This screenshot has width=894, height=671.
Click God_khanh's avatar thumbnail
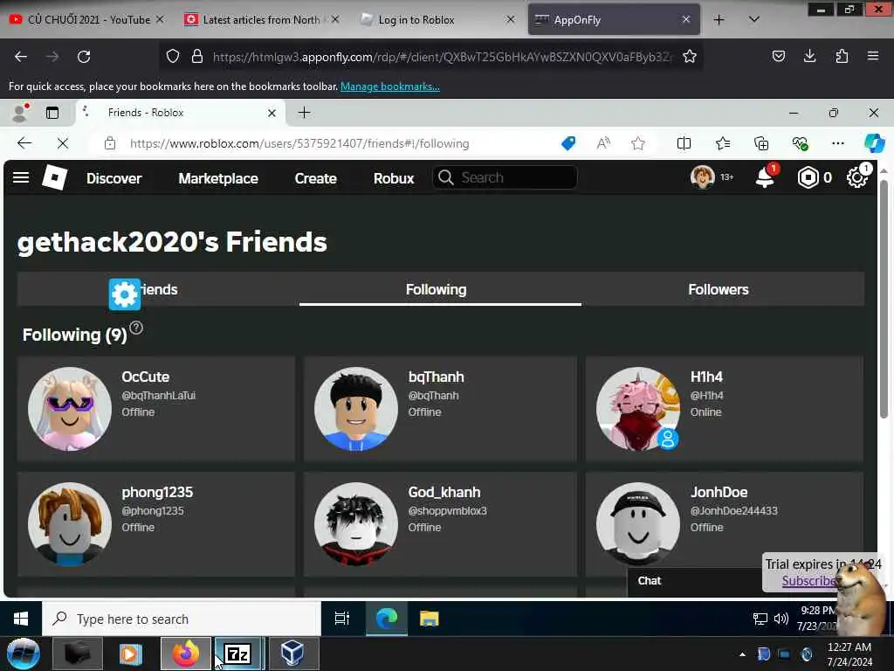(x=356, y=524)
